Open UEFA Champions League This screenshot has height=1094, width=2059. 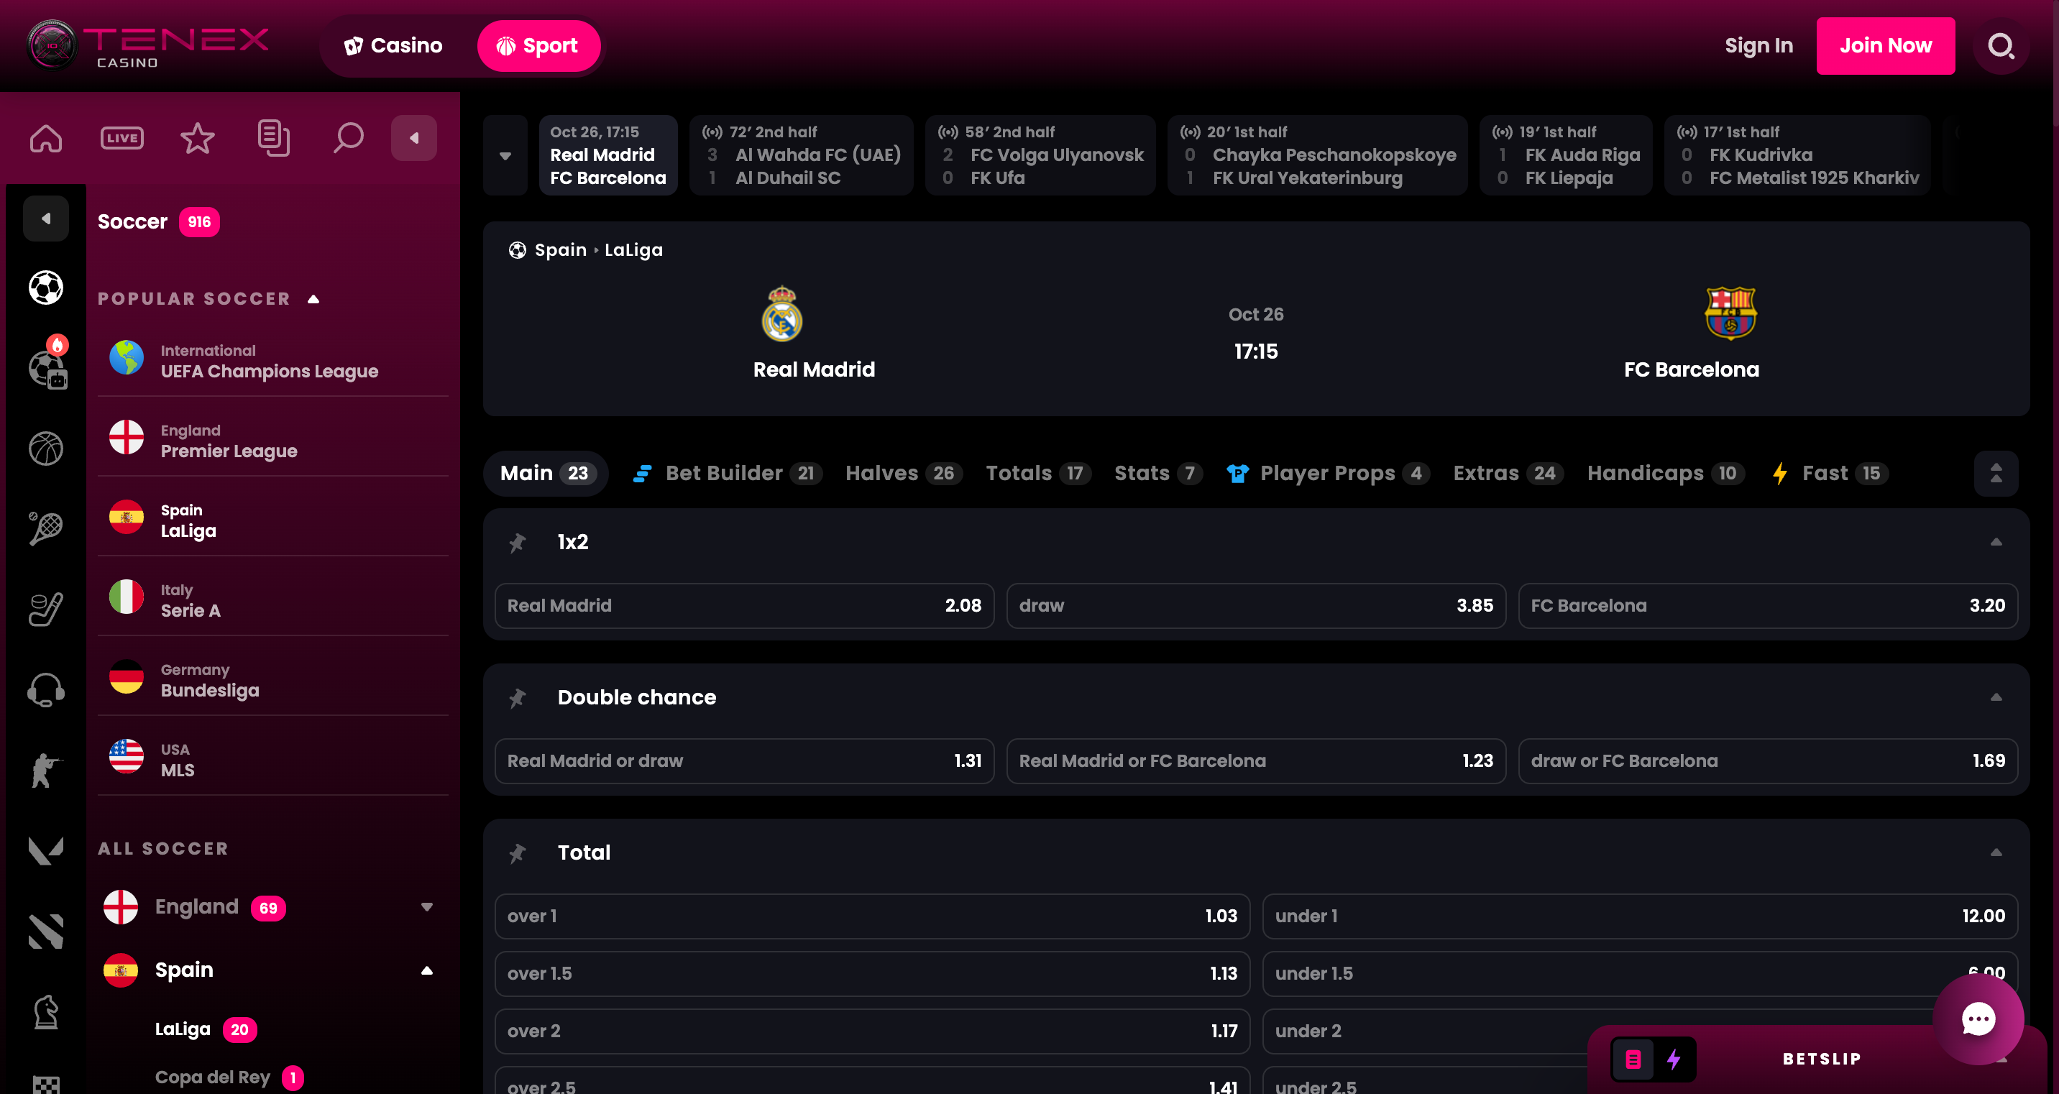272,360
